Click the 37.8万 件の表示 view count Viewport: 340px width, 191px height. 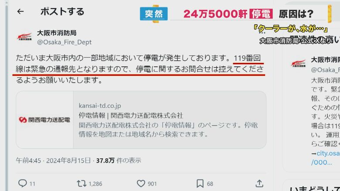(119, 160)
